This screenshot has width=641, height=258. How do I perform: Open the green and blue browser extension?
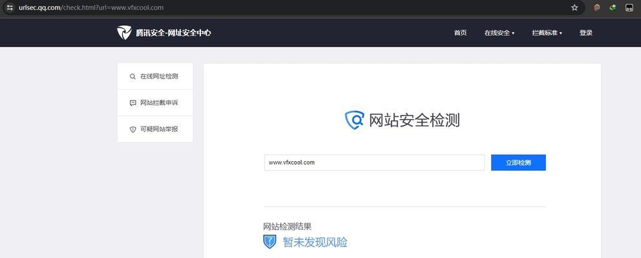click(613, 7)
